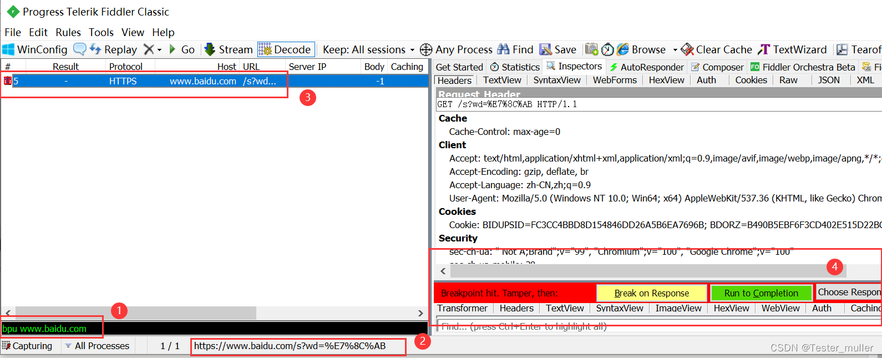
Task: Select the response ImageView tab
Action: (x=678, y=308)
